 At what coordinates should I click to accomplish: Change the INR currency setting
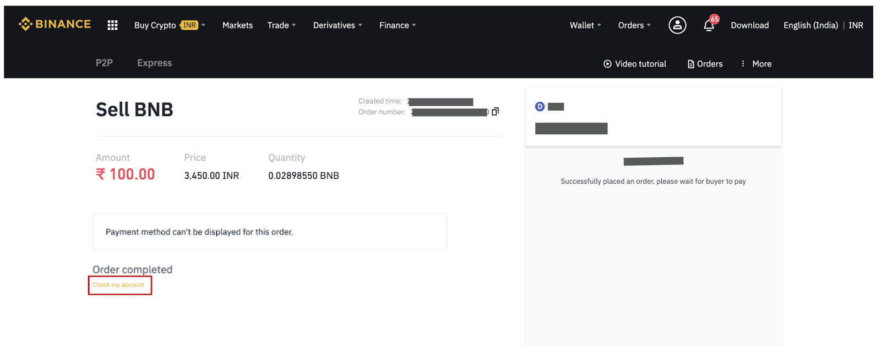pyautogui.click(x=856, y=25)
